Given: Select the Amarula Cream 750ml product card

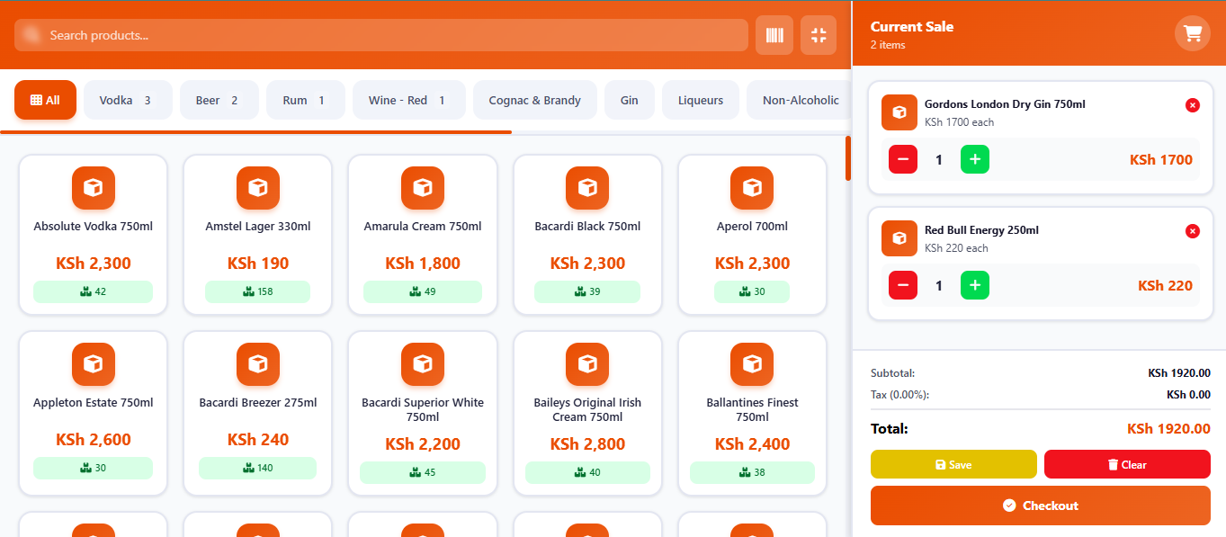Looking at the screenshot, I should (x=422, y=234).
